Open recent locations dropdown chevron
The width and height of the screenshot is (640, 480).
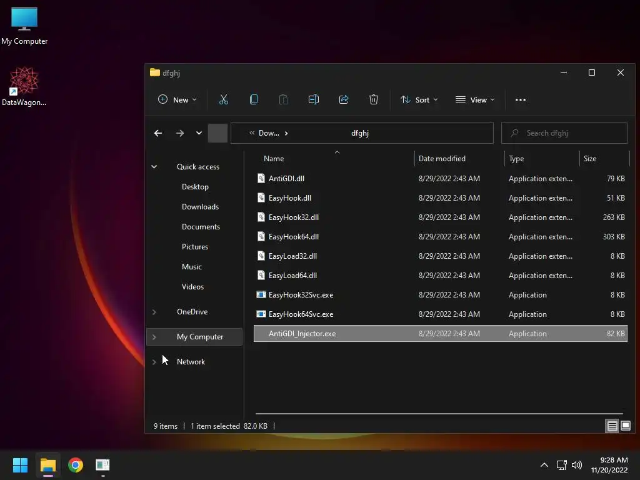click(199, 133)
